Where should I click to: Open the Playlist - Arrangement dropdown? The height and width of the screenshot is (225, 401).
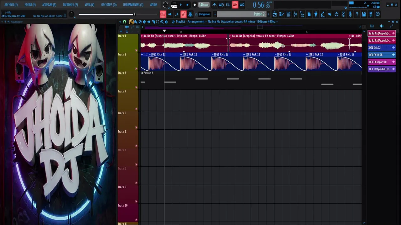(190, 22)
